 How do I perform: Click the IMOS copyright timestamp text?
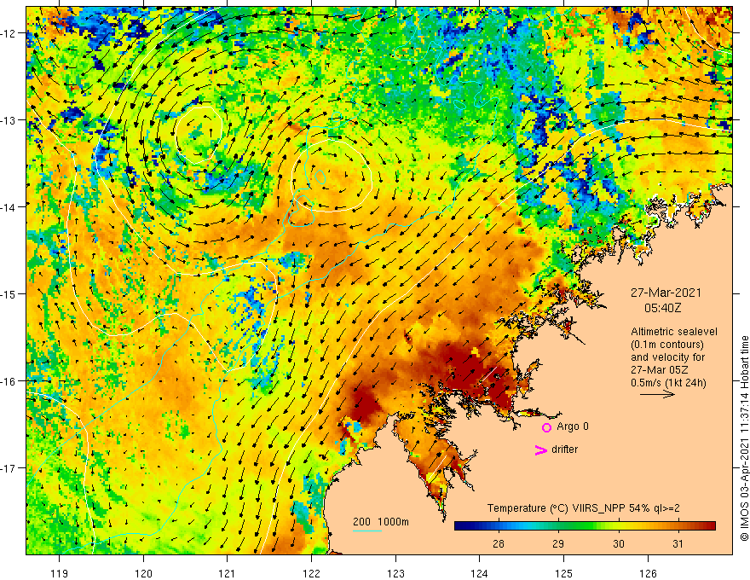tap(744, 438)
